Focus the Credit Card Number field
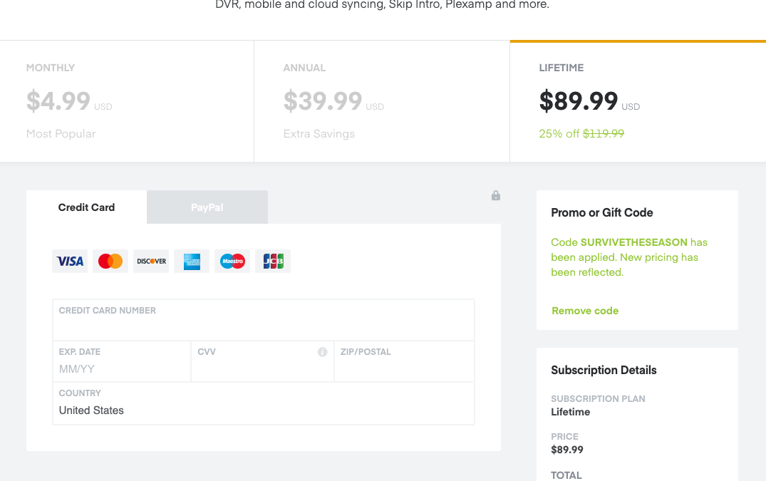Screen dimensions: 766x481 click(263, 326)
